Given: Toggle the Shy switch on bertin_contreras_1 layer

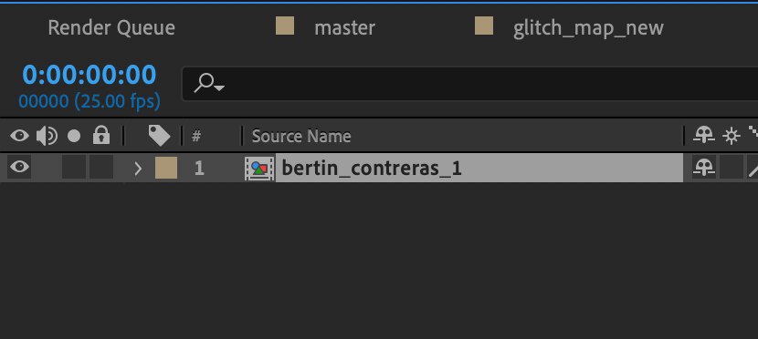Looking at the screenshot, I should tap(704, 168).
